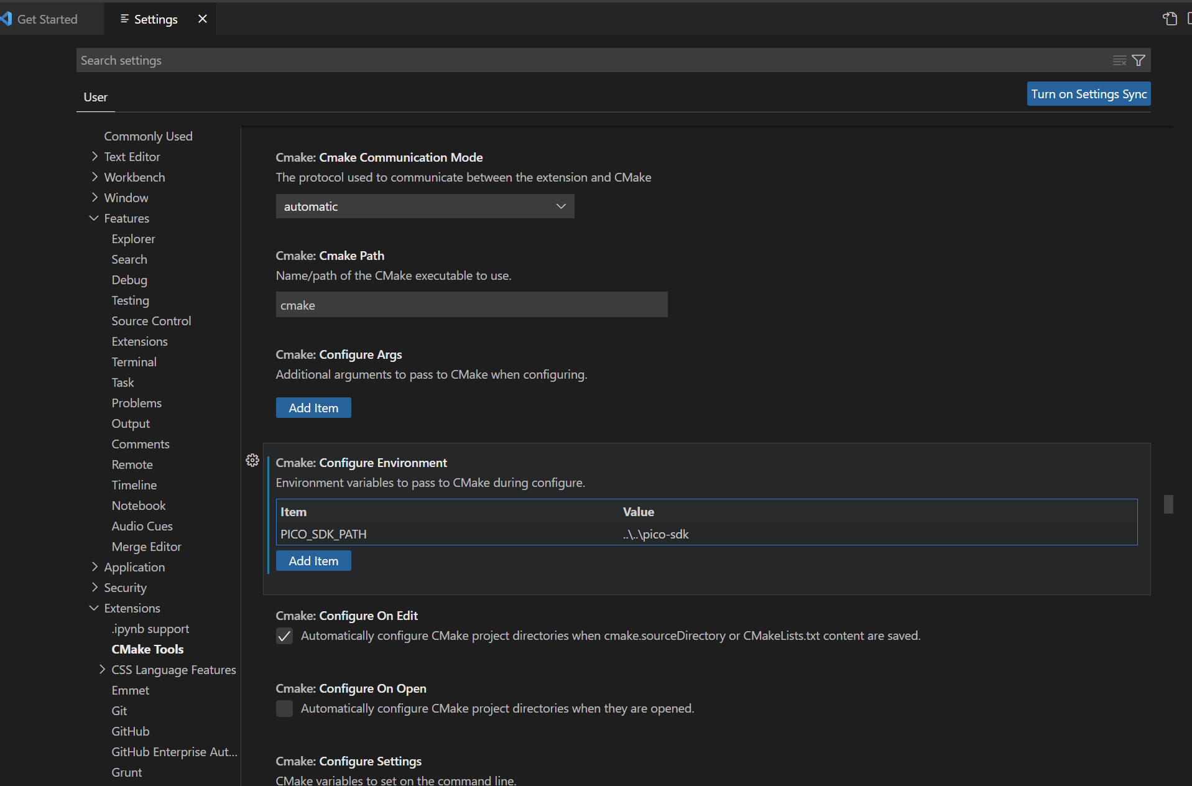Go to Commonly Used settings
1192x786 pixels.
148,136
